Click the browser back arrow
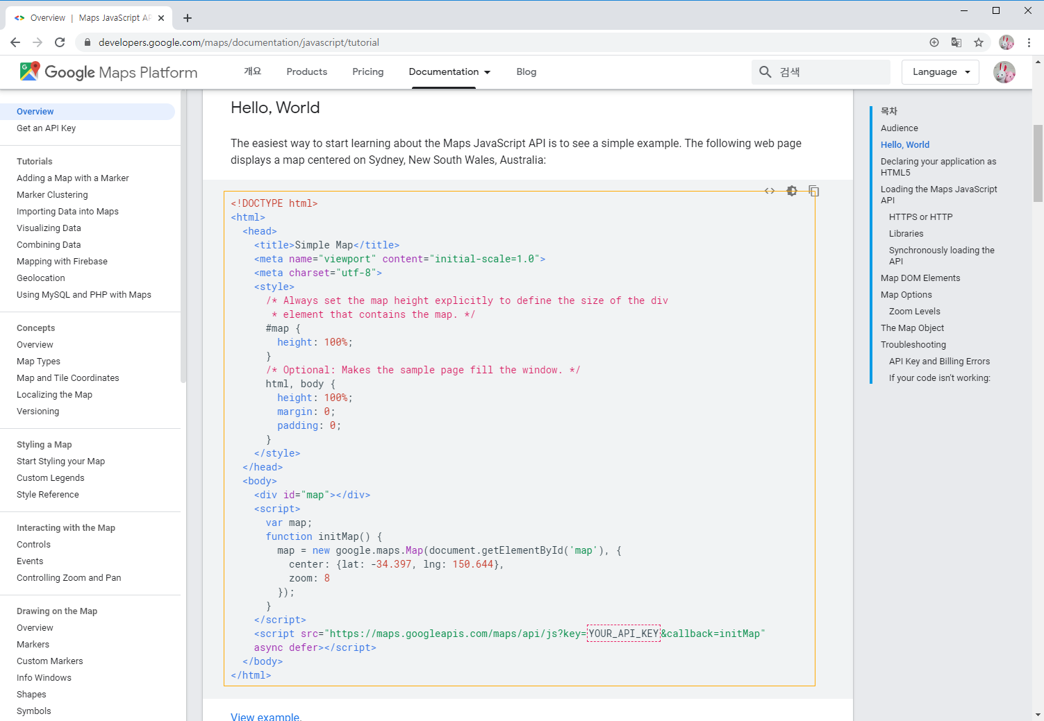This screenshot has height=721, width=1044. [15, 42]
